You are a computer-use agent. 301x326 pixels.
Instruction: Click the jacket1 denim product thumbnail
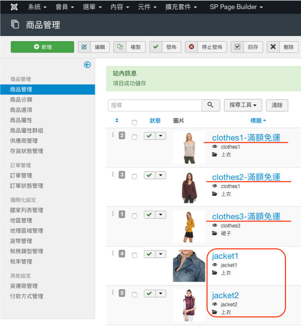pyautogui.click(x=189, y=266)
